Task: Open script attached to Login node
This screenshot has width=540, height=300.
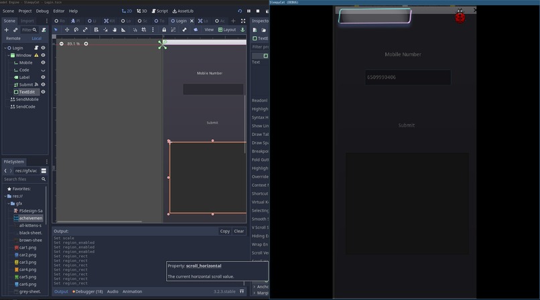Action: [x=36, y=48]
